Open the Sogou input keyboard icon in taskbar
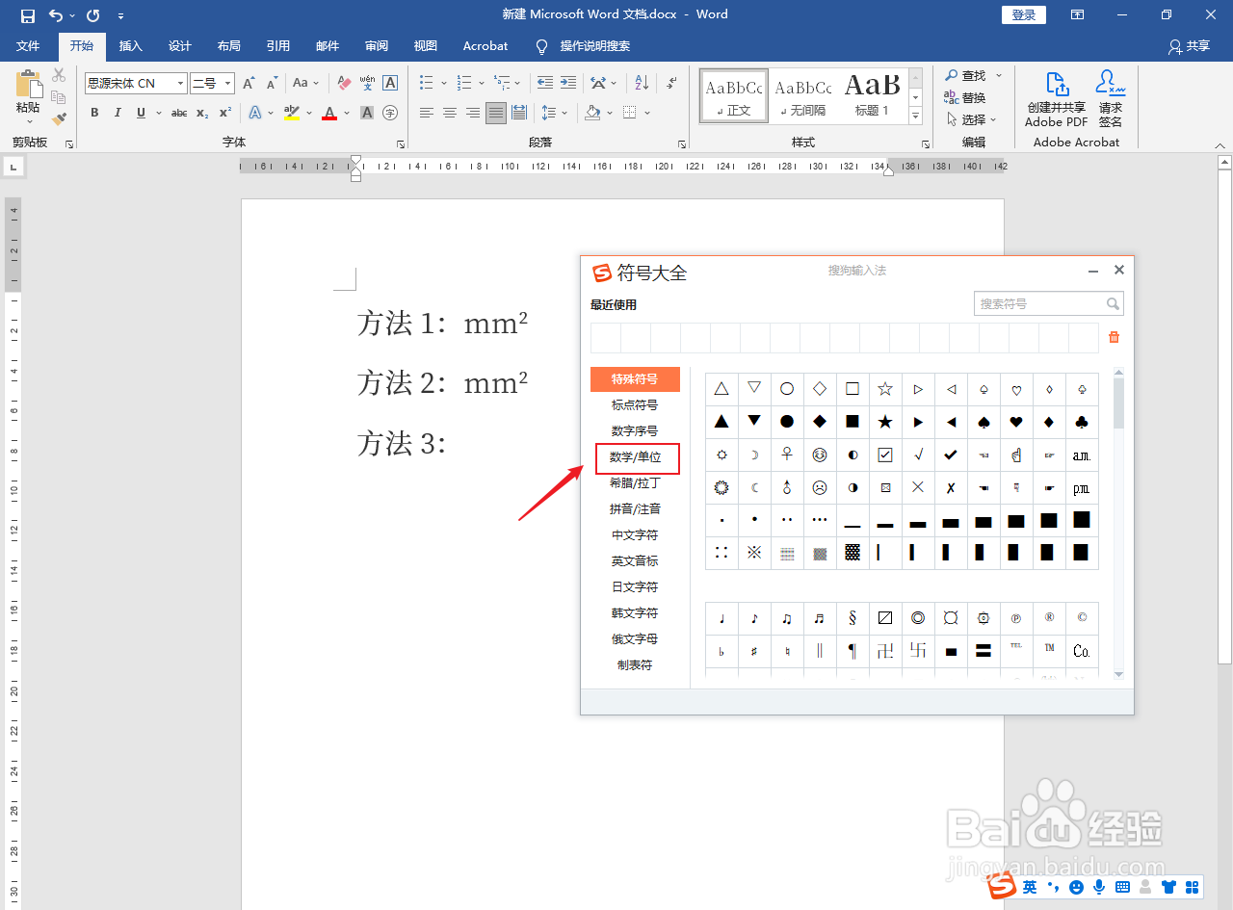 tap(1121, 886)
